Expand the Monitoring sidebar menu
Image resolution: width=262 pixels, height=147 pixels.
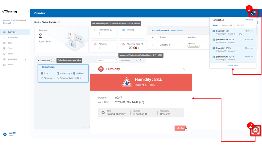coord(25,59)
